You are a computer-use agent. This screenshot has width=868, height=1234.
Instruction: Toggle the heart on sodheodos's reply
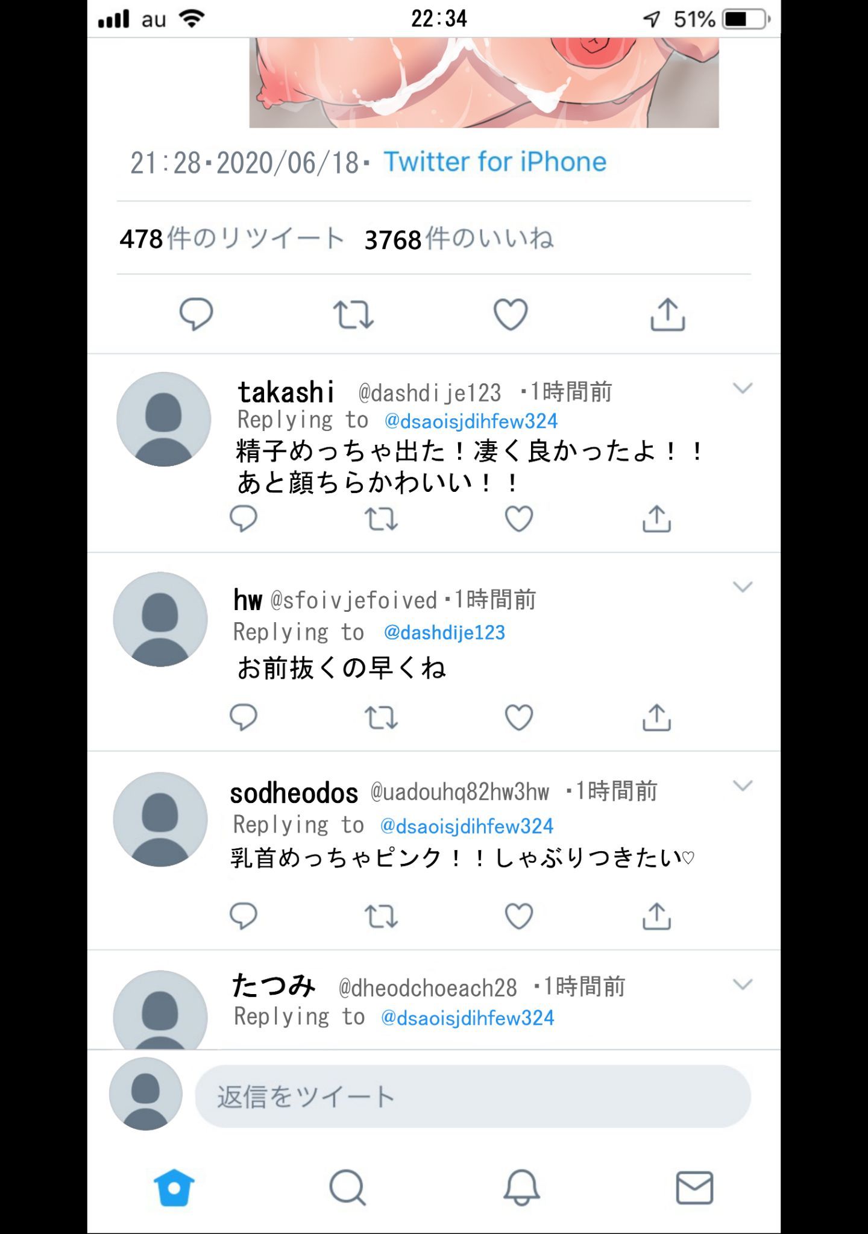click(519, 916)
